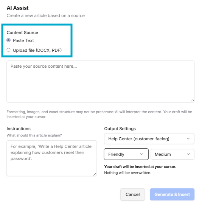The height and width of the screenshot is (205, 199).
Task: Select the Paste Text radio button
Action: coord(8,40)
